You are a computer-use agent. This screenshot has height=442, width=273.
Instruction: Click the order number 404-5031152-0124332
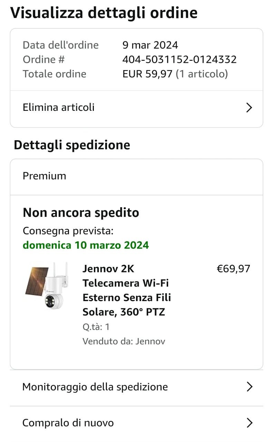coord(179,59)
